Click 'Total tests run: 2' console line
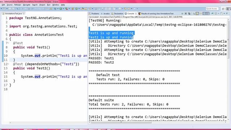The image size is (231, 130). click(x=128, y=104)
